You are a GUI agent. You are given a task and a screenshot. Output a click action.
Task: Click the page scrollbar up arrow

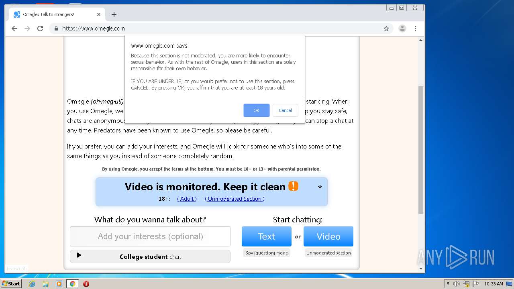[421, 40]
